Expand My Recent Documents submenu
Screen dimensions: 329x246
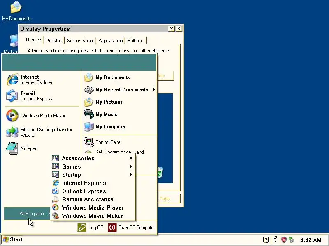(x=120, y=90)
